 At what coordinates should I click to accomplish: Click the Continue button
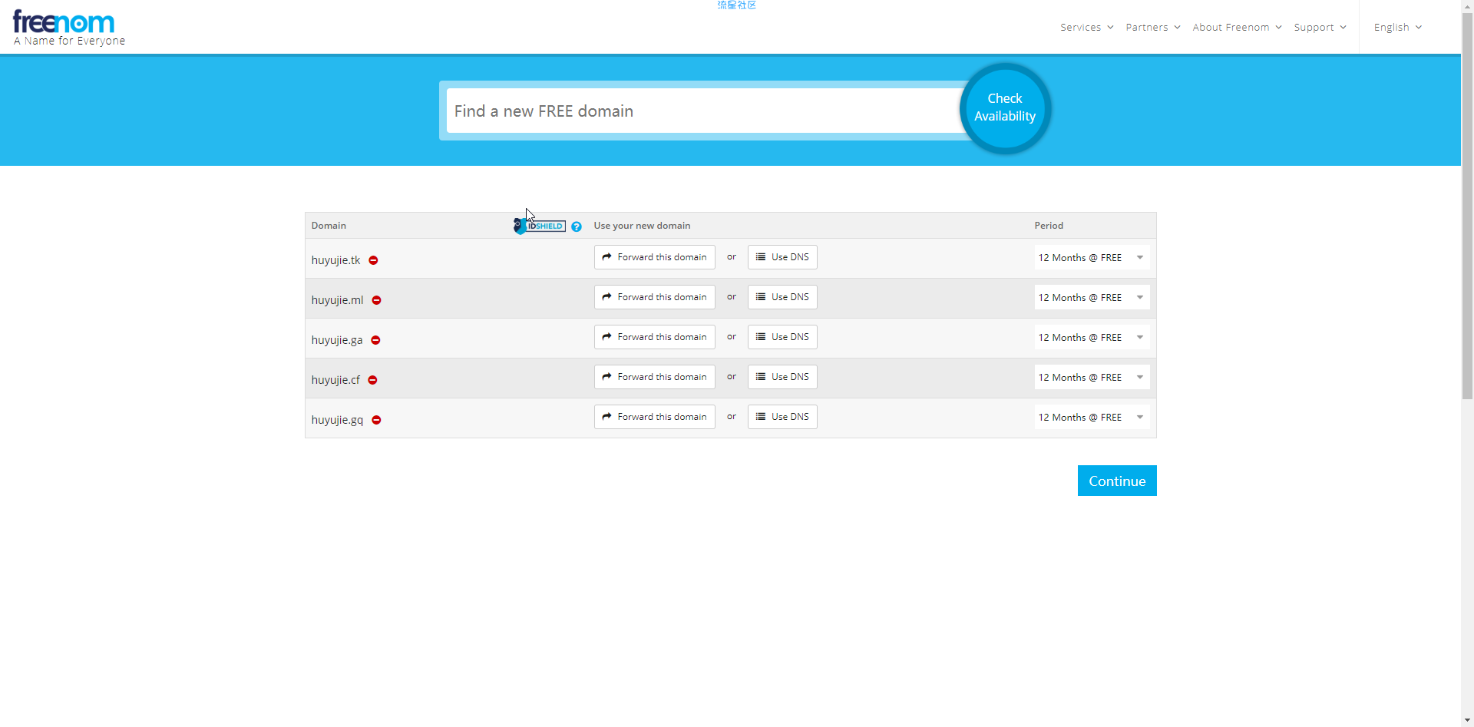click(1117, 481)
